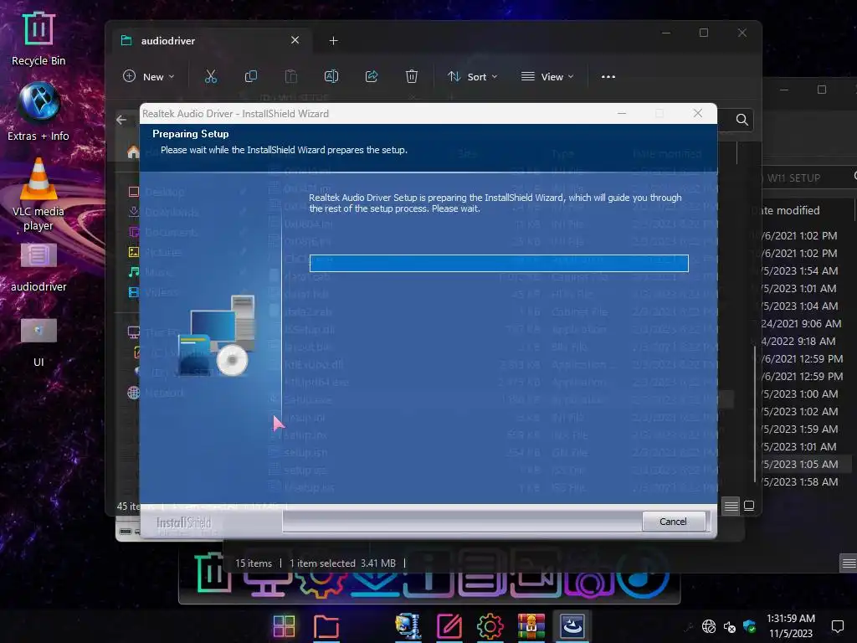The image size is (857, 643).
Task: Switch to large icons view in Explorer status bar
Action: [749, 506]
